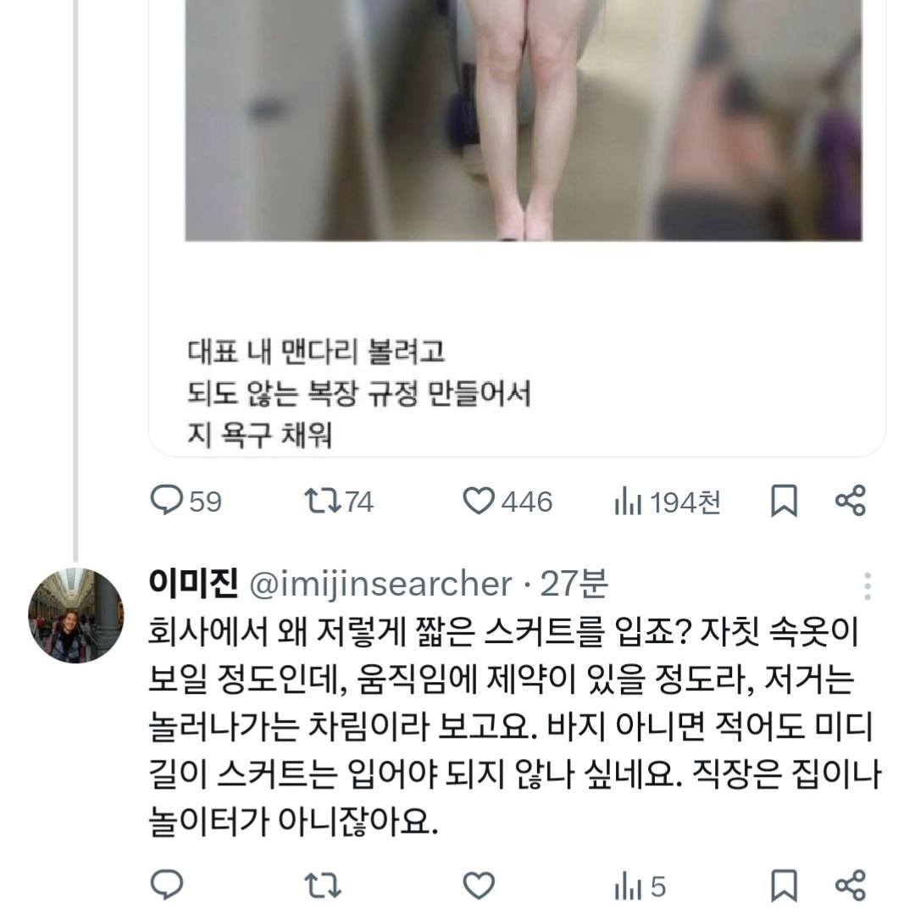Reply to 이미진's comment

[166, 886]
